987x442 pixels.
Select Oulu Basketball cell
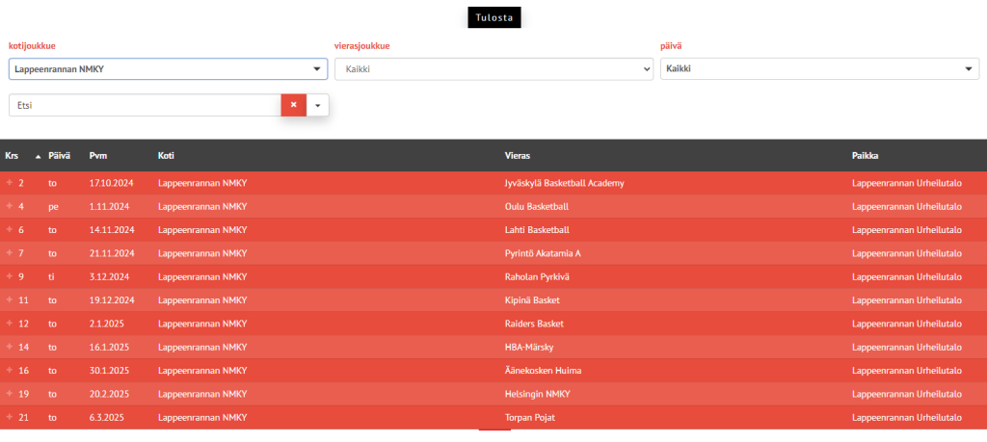coord(537,206)
